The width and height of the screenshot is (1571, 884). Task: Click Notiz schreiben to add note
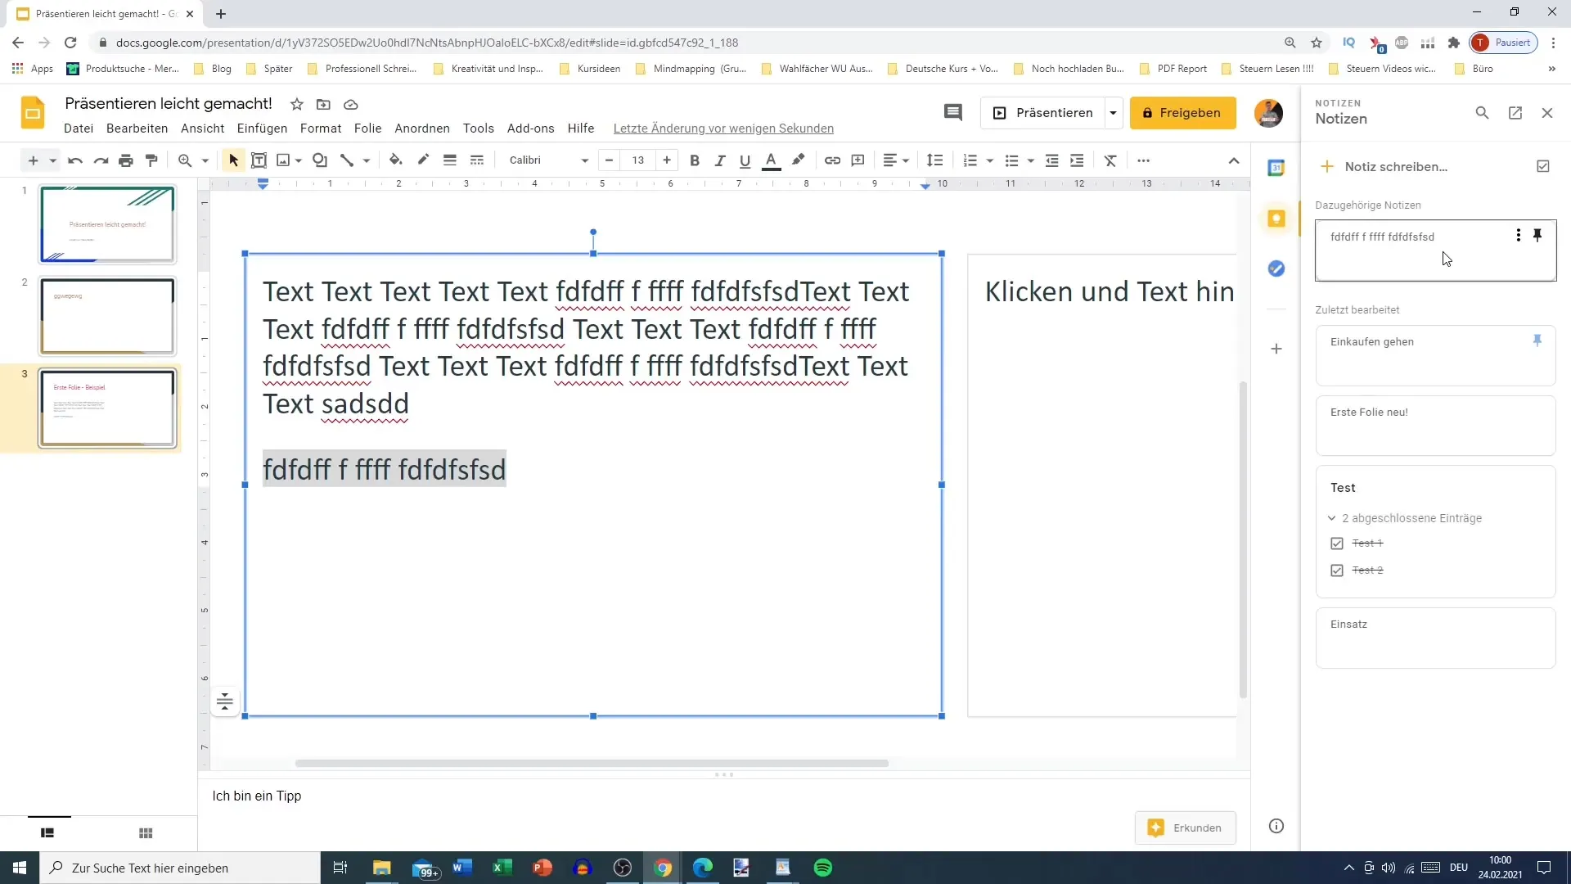coord(1396,166)
